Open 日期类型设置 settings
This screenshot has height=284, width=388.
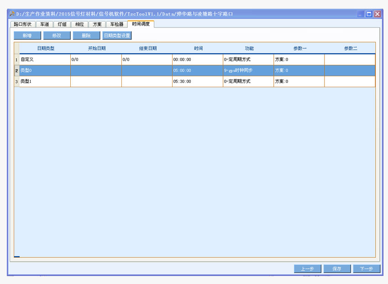[117, 36]
